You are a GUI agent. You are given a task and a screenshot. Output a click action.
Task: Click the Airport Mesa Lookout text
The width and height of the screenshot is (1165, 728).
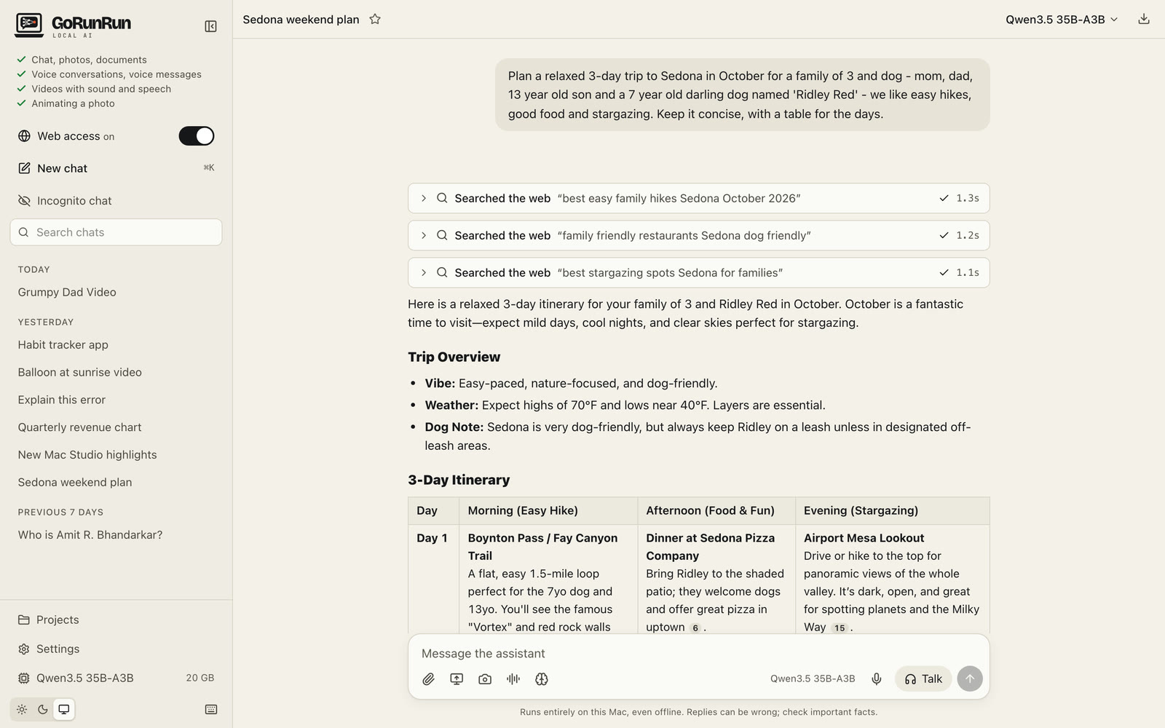(x=864, y=538)
